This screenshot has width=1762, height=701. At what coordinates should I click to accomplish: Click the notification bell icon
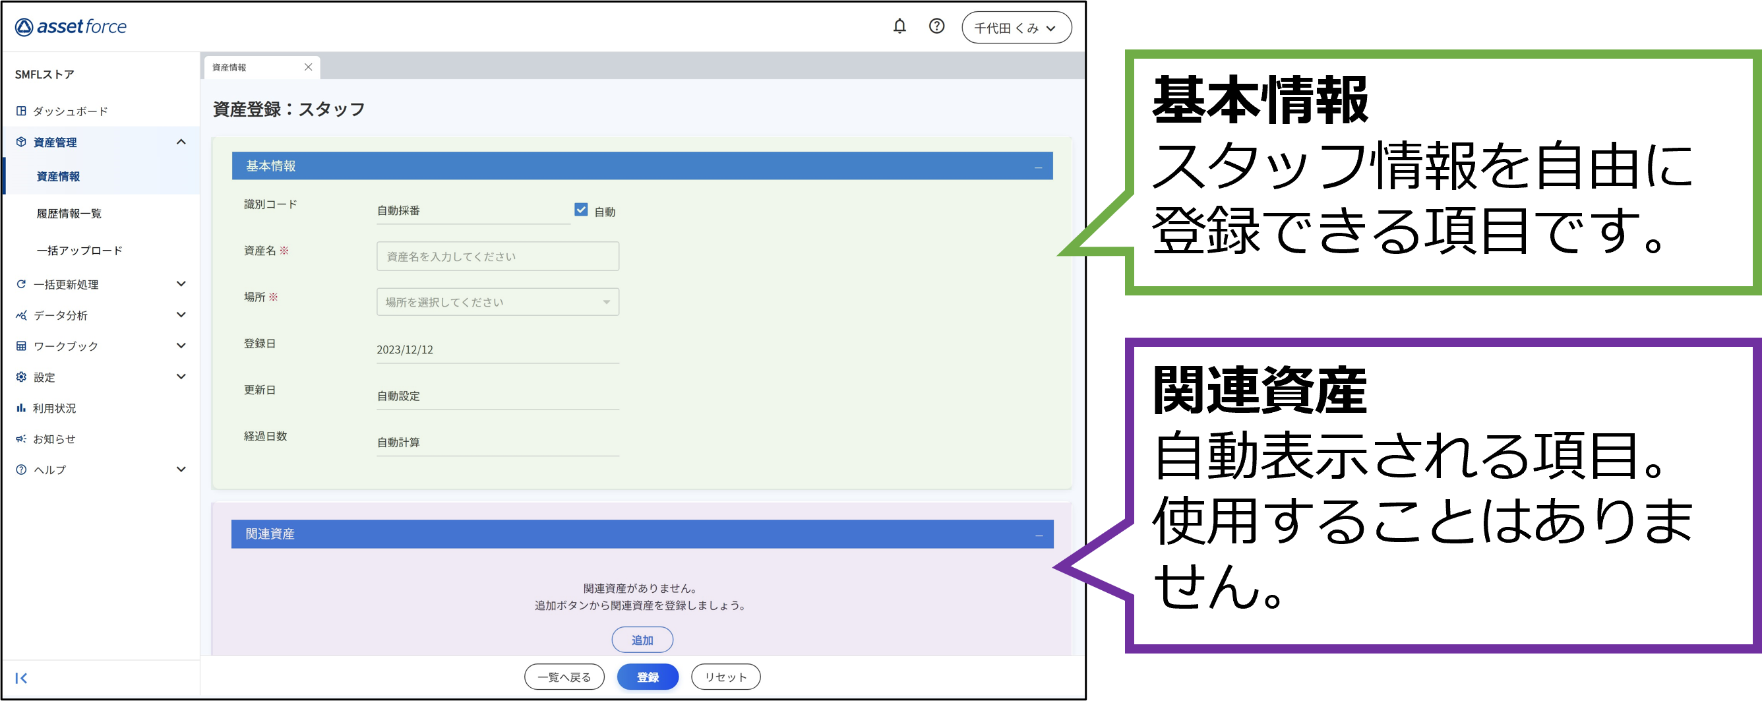coord(899,26)
